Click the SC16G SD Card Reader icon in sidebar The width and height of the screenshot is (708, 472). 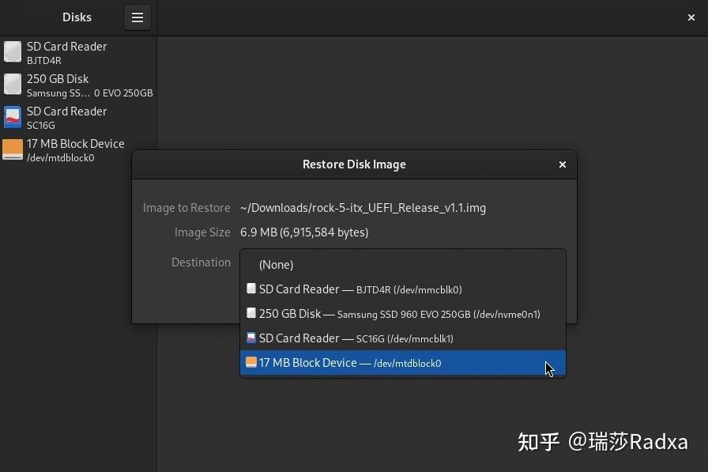[x=13, y=117]
